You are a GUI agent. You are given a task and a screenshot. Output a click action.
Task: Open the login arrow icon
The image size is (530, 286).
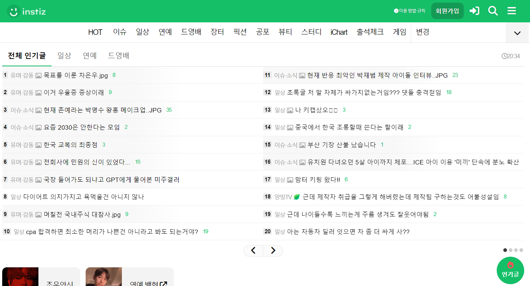[474, 11]
